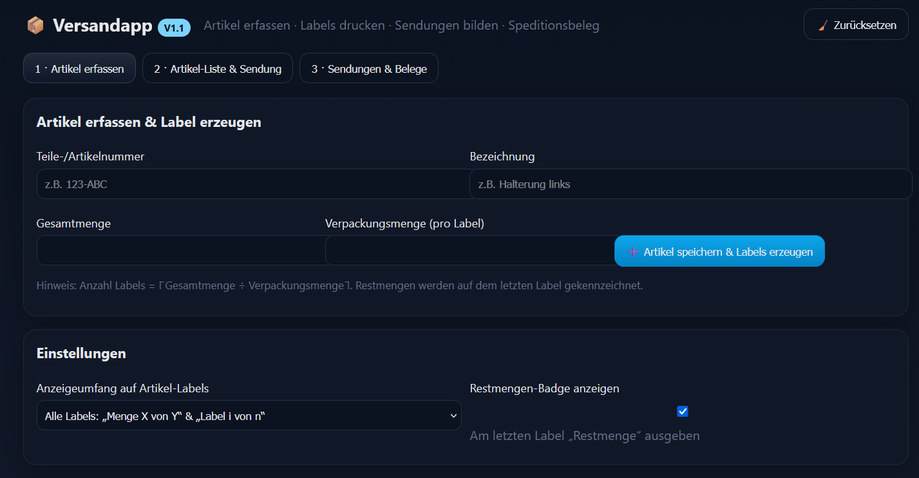Screen dimensions: 919x478
Task: Select the Gesamtmenge input box
Action: tap(181, 250)
